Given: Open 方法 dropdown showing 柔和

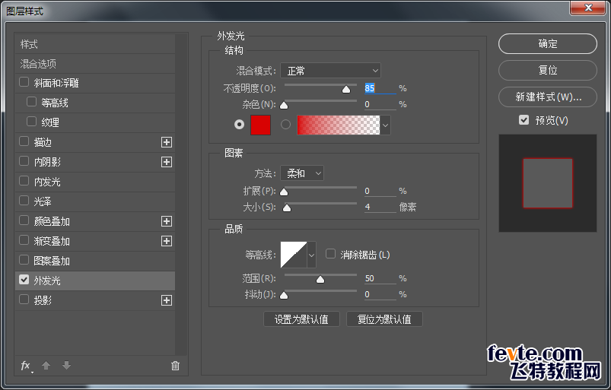Looking at the screenshot, I should (302, 173).
